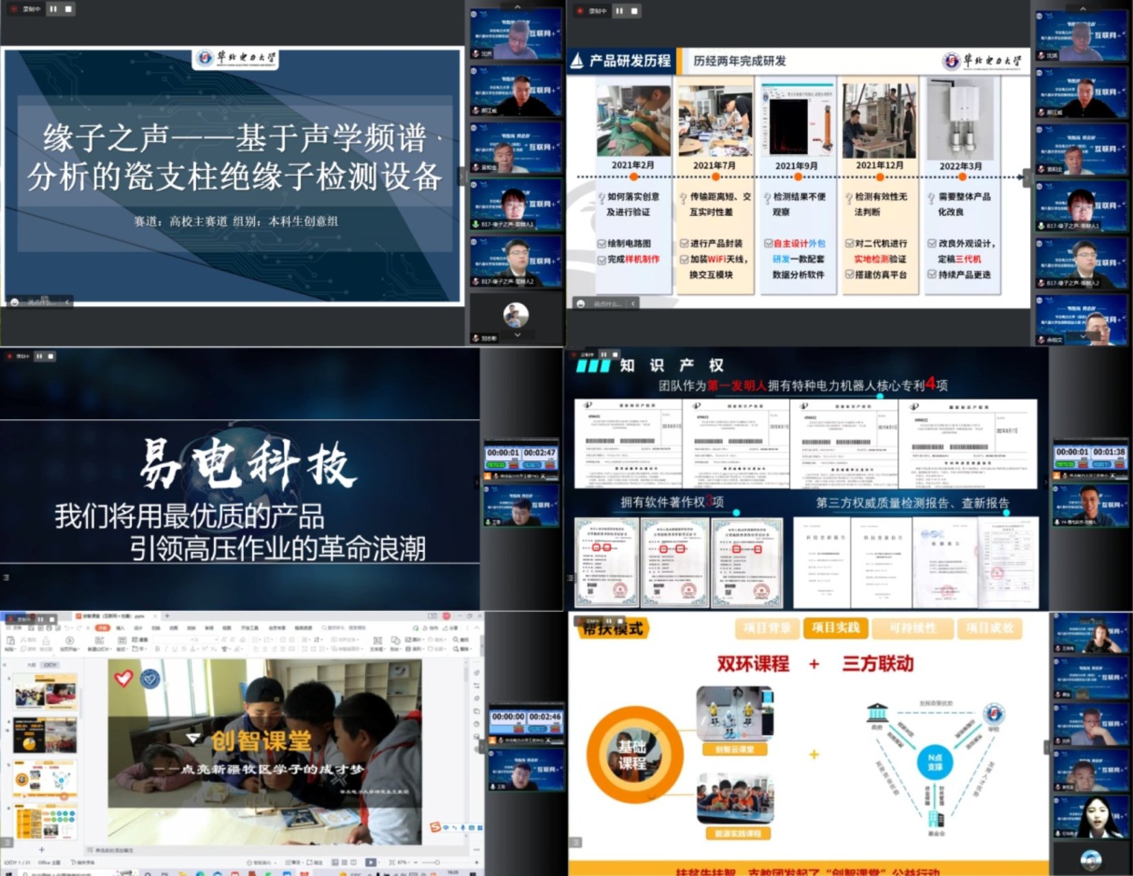This screenshot has width=1133, height=876.
Task: Click the 2021年2月 timeline dot
Action: tap(633, 177)
